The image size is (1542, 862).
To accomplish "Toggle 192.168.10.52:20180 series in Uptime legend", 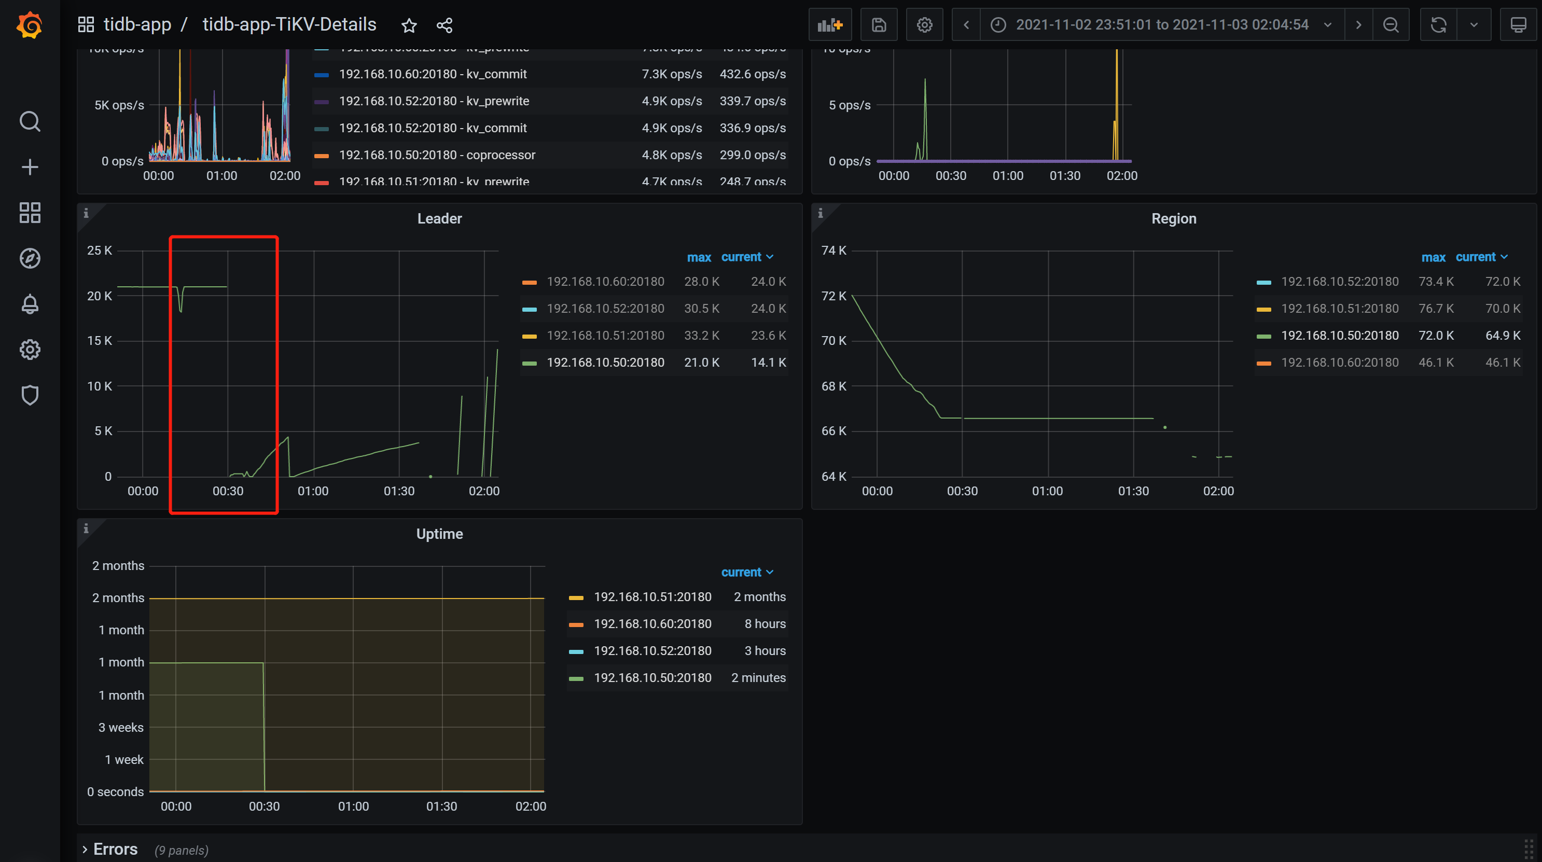I will coord(652,651).
